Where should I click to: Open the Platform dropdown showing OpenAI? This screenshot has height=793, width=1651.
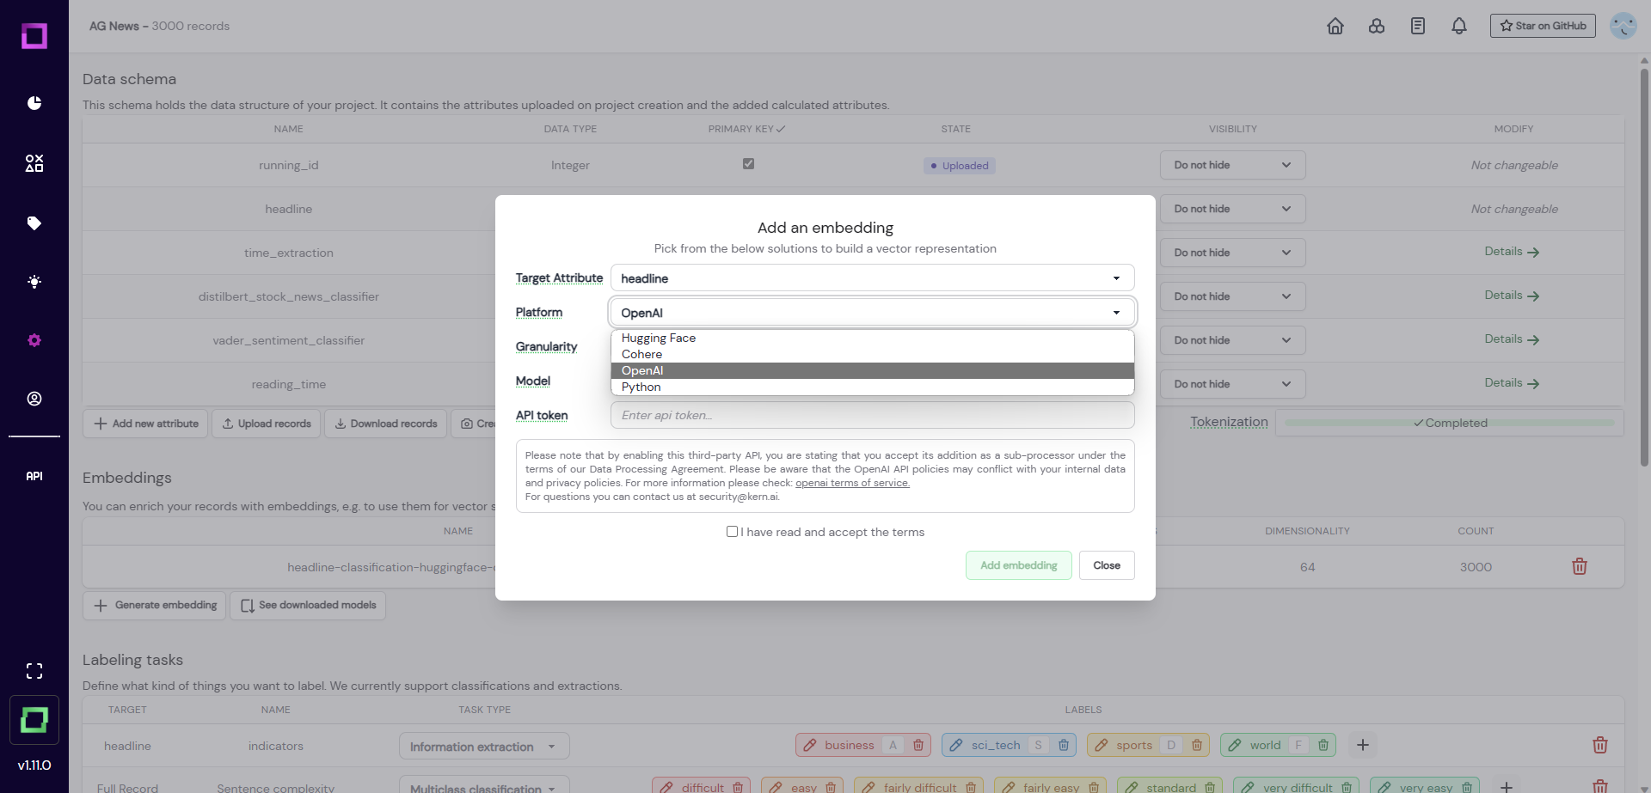click(873, 313)
